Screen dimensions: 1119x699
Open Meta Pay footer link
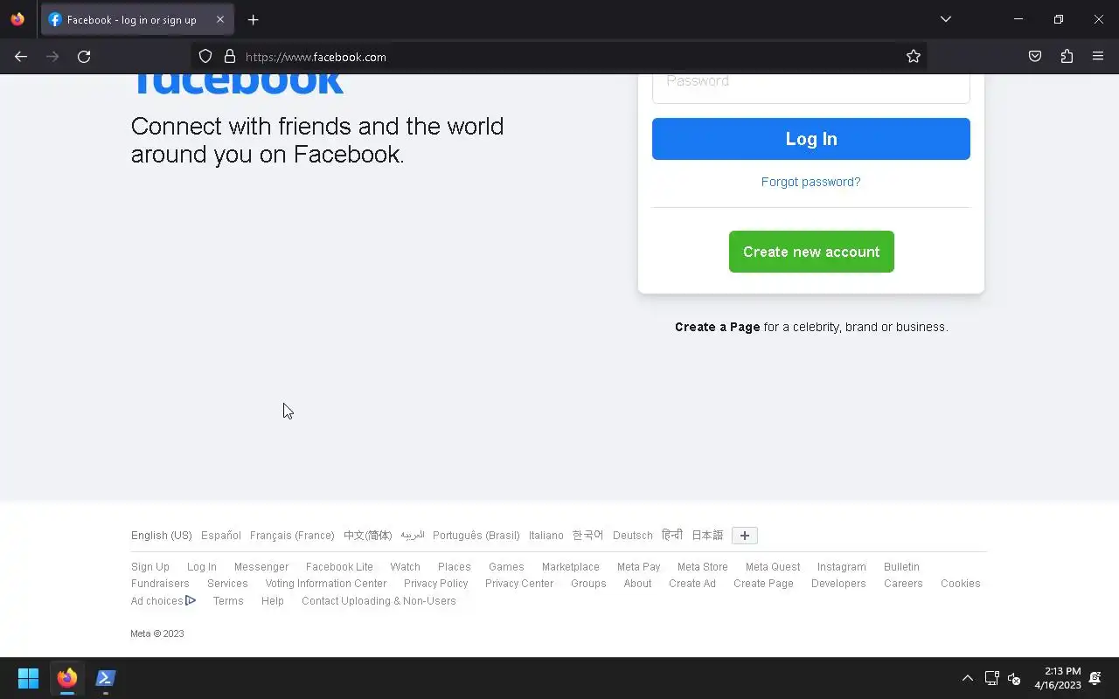coord(639,567)
